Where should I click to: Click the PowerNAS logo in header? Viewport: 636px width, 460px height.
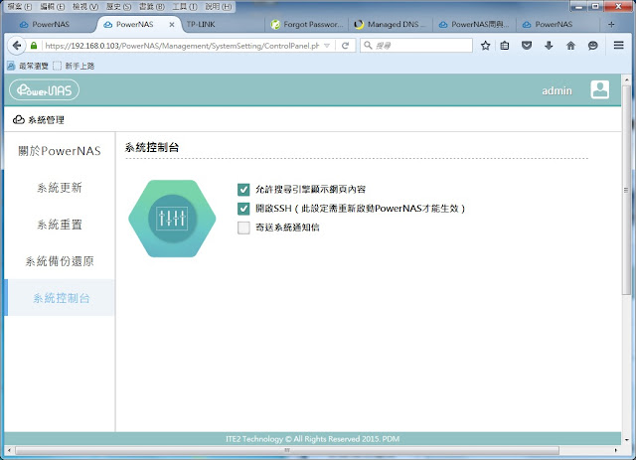tap(44, 90)
